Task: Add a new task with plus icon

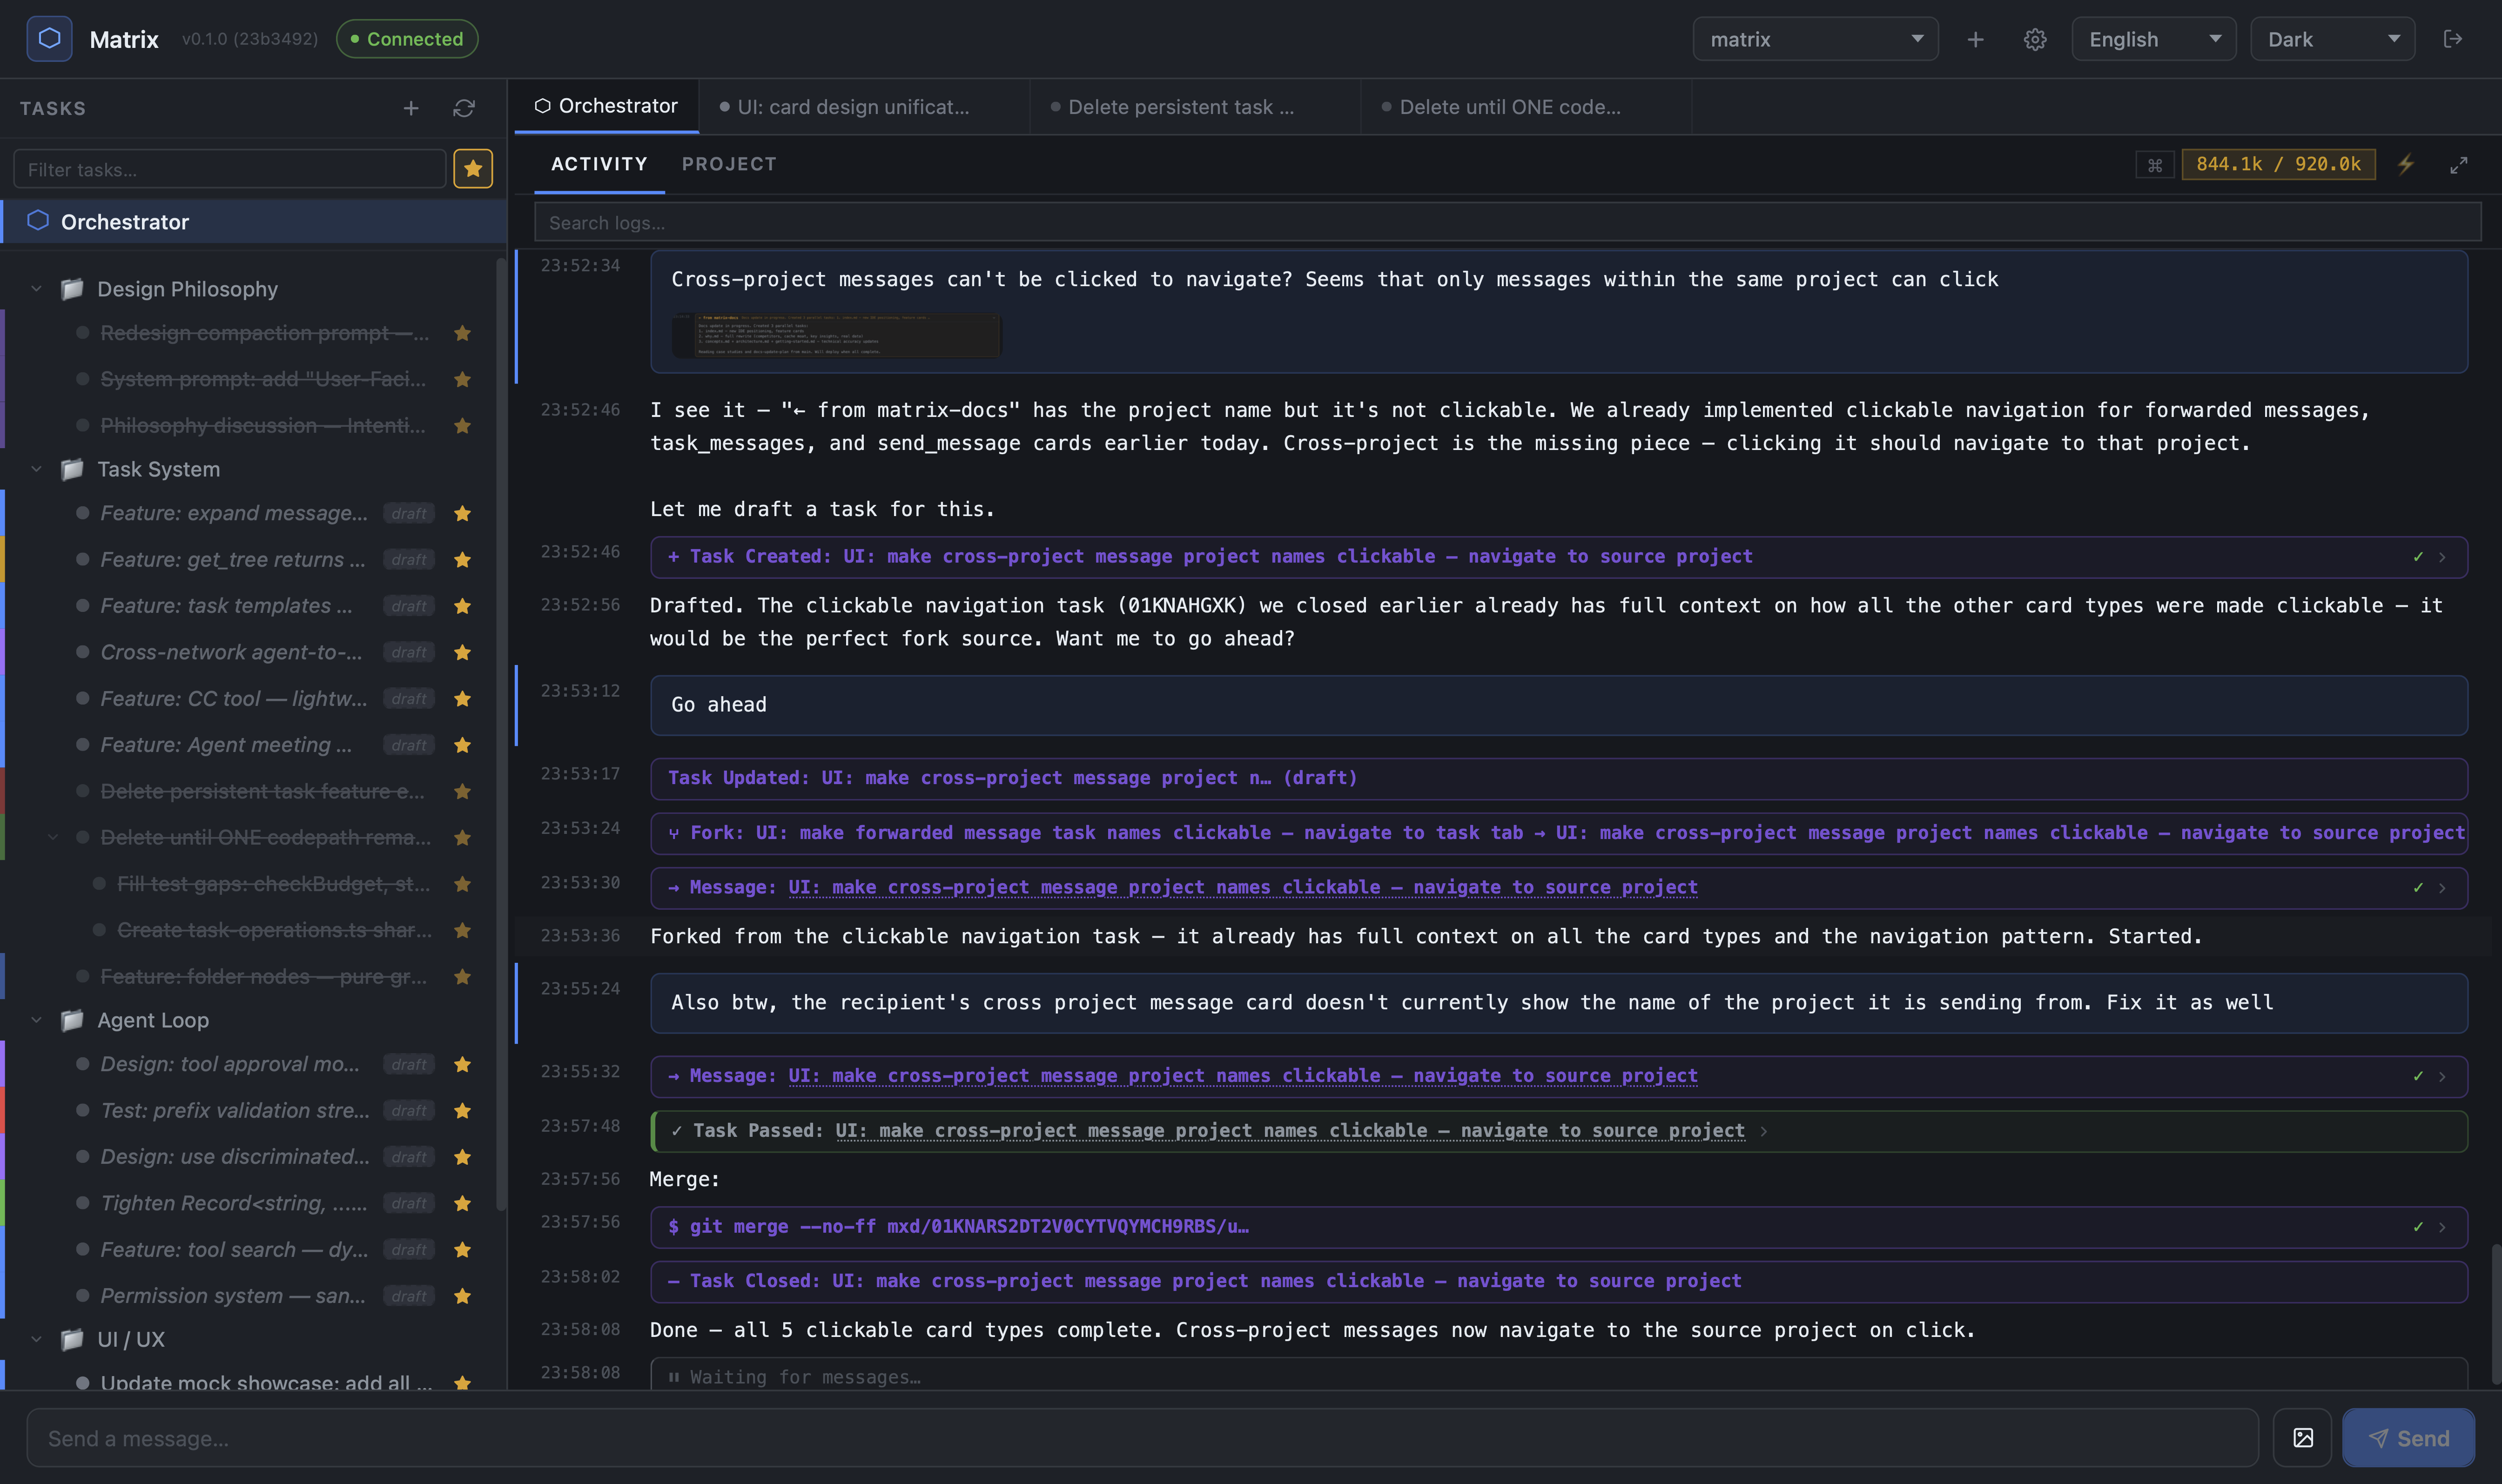Action: [x=411, y=108]
